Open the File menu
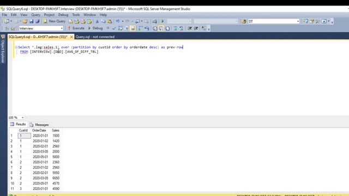Image resolution: width=349 pixels, height=196 pixels. tap(4, 15)
